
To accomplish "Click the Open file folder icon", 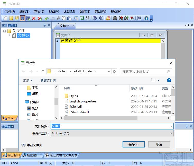I will click(11, 18).
